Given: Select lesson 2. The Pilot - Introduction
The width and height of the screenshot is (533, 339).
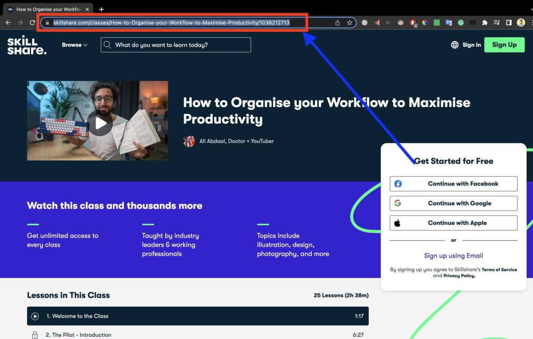Looking at the screenshot, I should pos(198,334).
